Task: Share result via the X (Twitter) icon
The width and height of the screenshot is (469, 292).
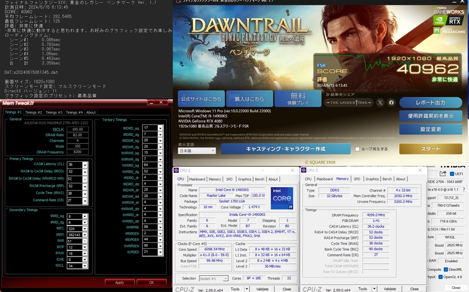Action: 380,103
